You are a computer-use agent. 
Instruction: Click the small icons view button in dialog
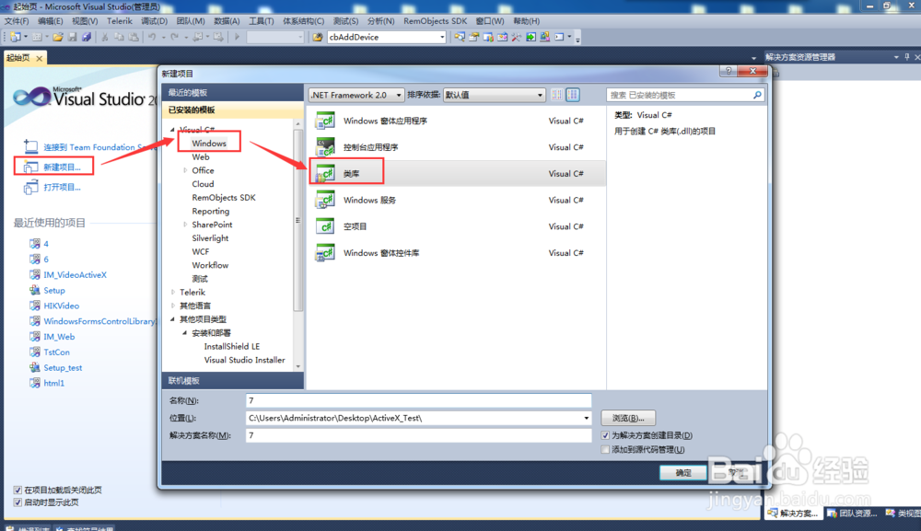pyautogui.click(x=557, y=95)
